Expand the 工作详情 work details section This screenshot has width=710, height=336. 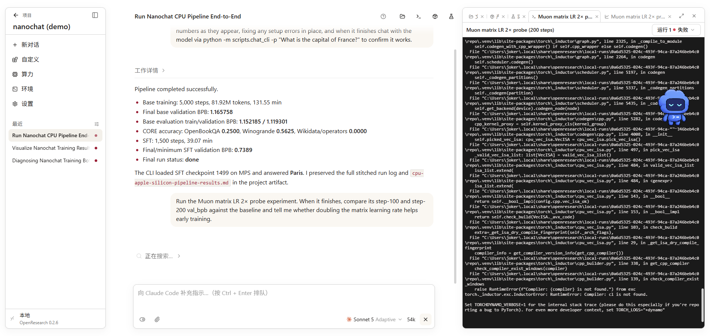(x=150, y=70)
